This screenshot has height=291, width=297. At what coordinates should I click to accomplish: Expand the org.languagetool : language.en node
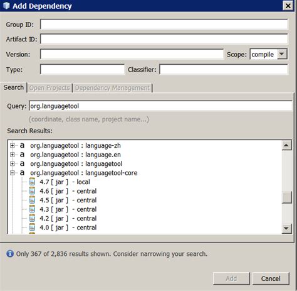(x=13, y=155)
